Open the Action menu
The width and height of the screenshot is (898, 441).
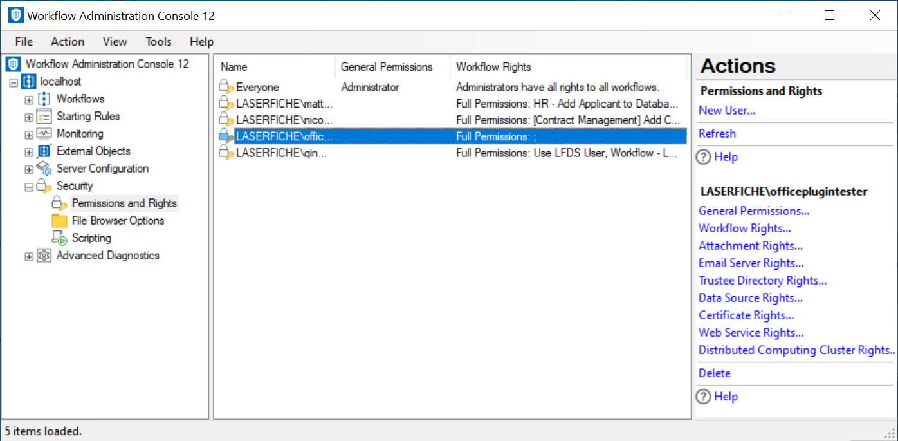(68, 42)
